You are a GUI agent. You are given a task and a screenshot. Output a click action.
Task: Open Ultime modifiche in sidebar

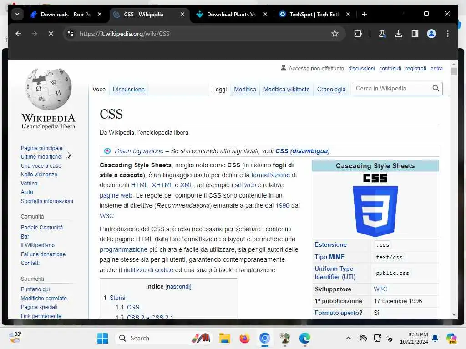click(x=41, y=157)
